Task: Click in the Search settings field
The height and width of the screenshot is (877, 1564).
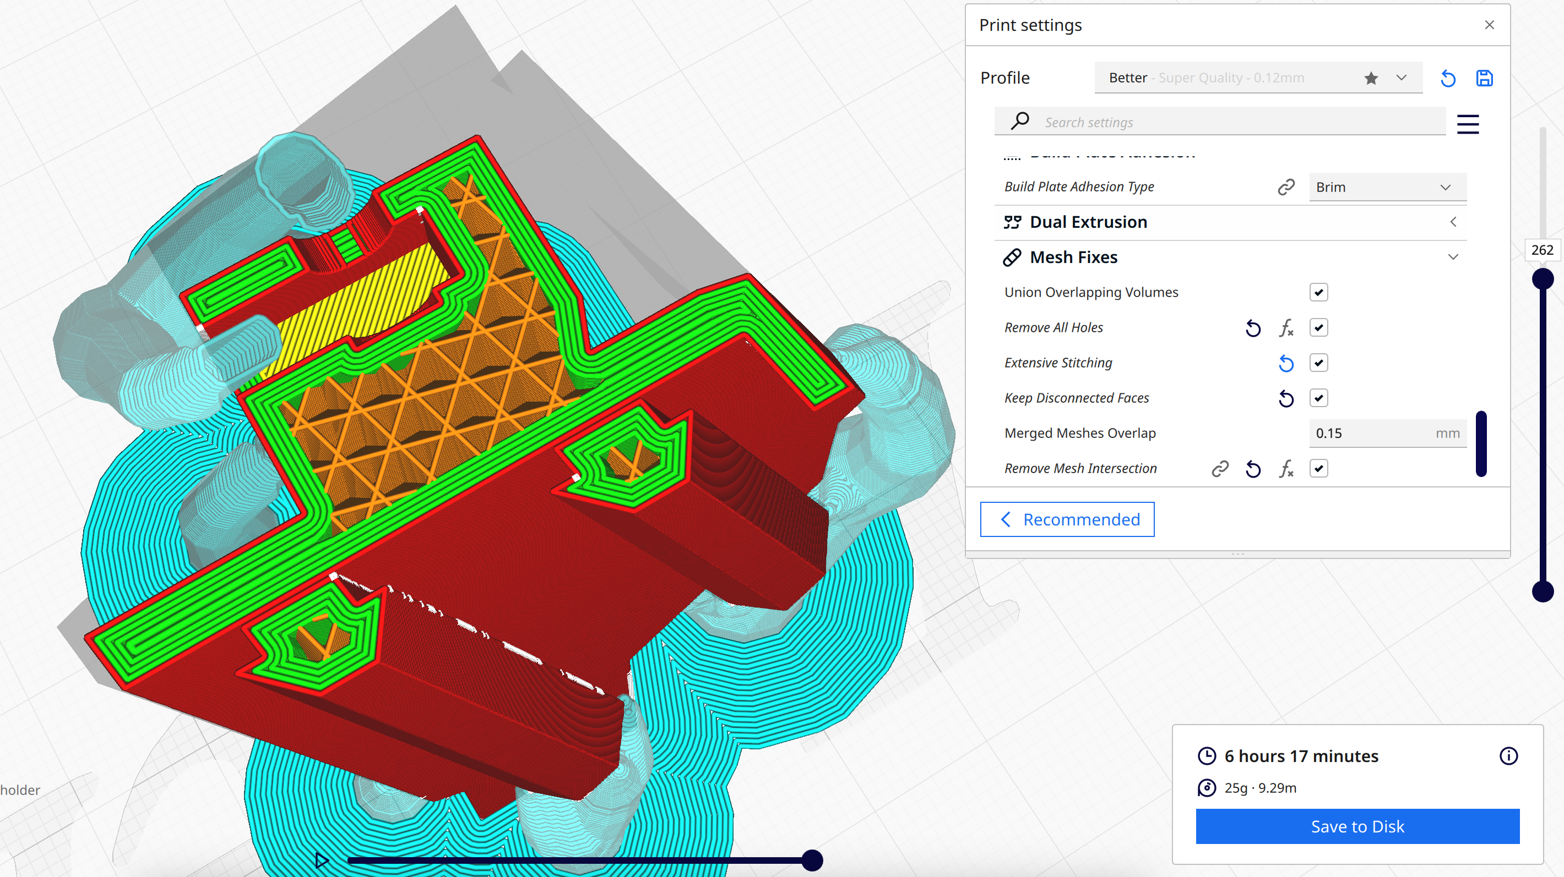Action: pos(1239,123)
